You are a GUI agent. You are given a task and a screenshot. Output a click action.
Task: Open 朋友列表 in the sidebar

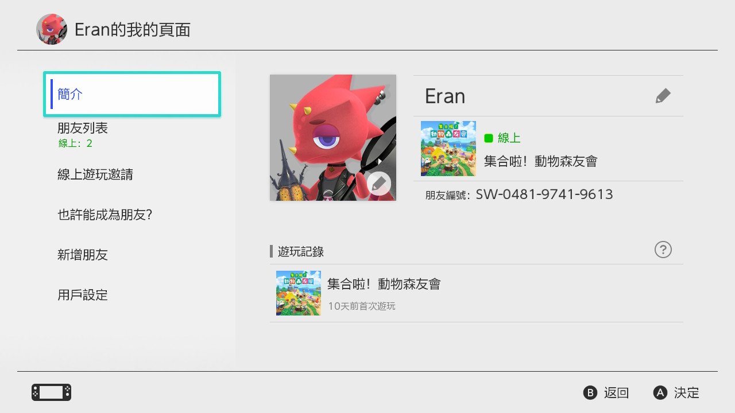point(132,134)
